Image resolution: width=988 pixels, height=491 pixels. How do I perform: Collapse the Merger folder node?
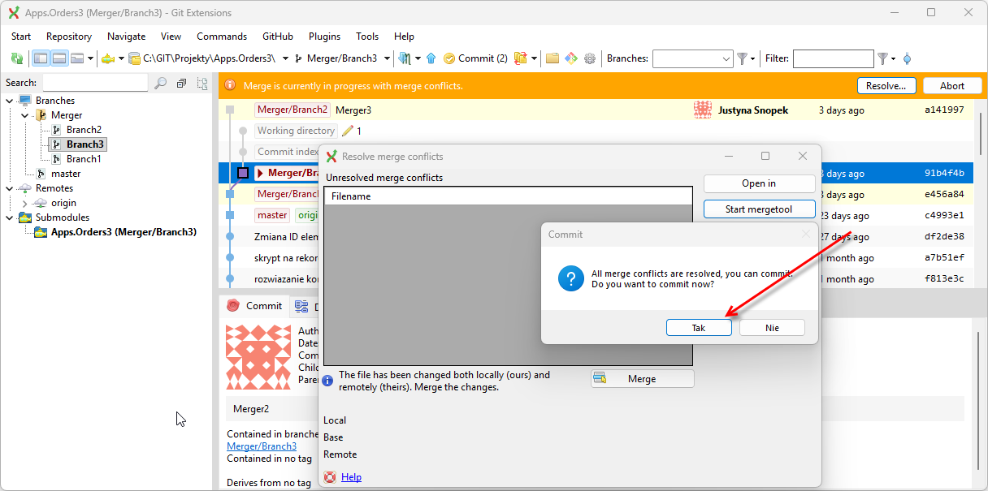24,115
